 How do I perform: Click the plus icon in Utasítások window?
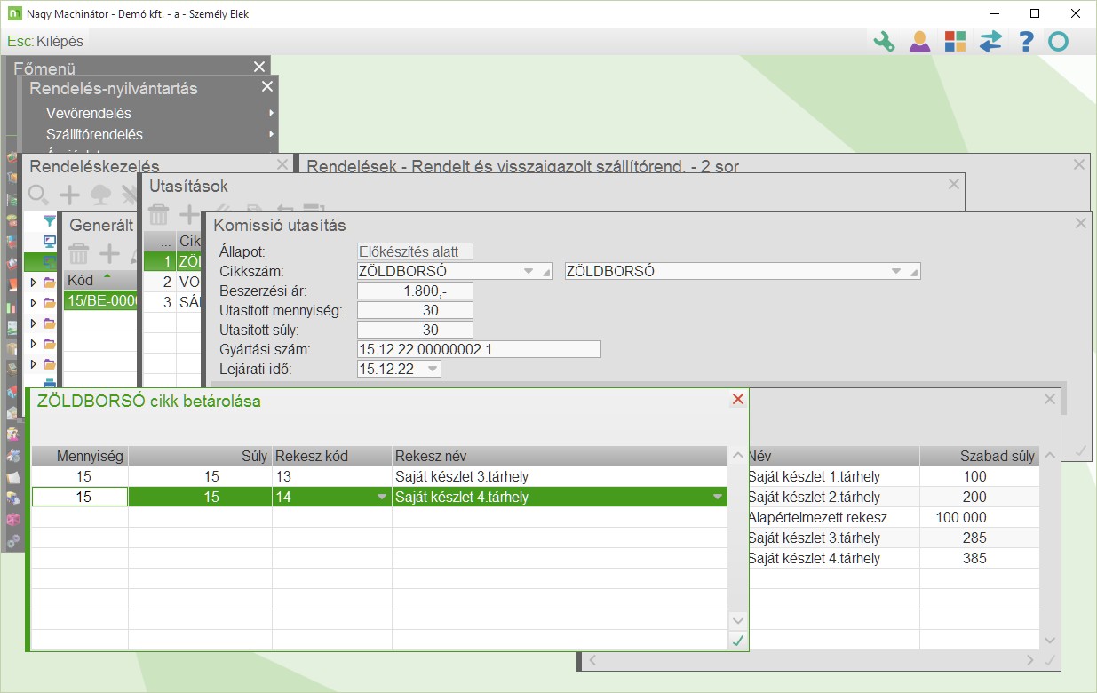(x=189, y=214)
